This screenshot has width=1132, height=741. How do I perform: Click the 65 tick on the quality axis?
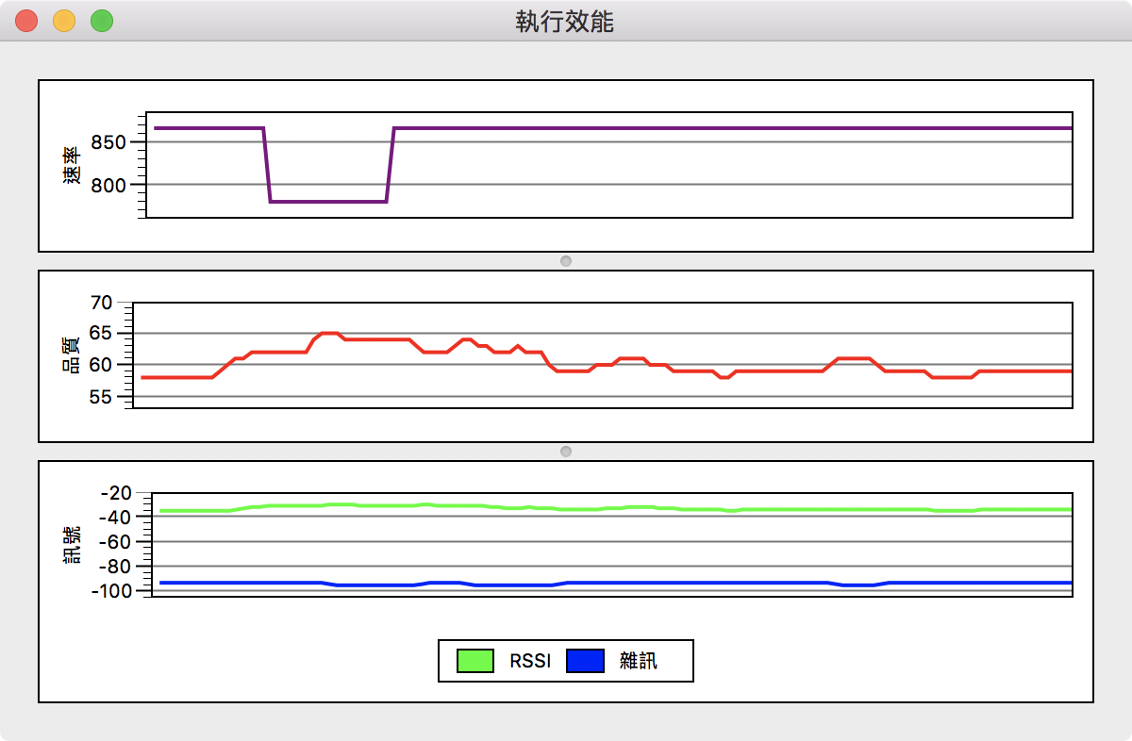click(x=101, y=334)
